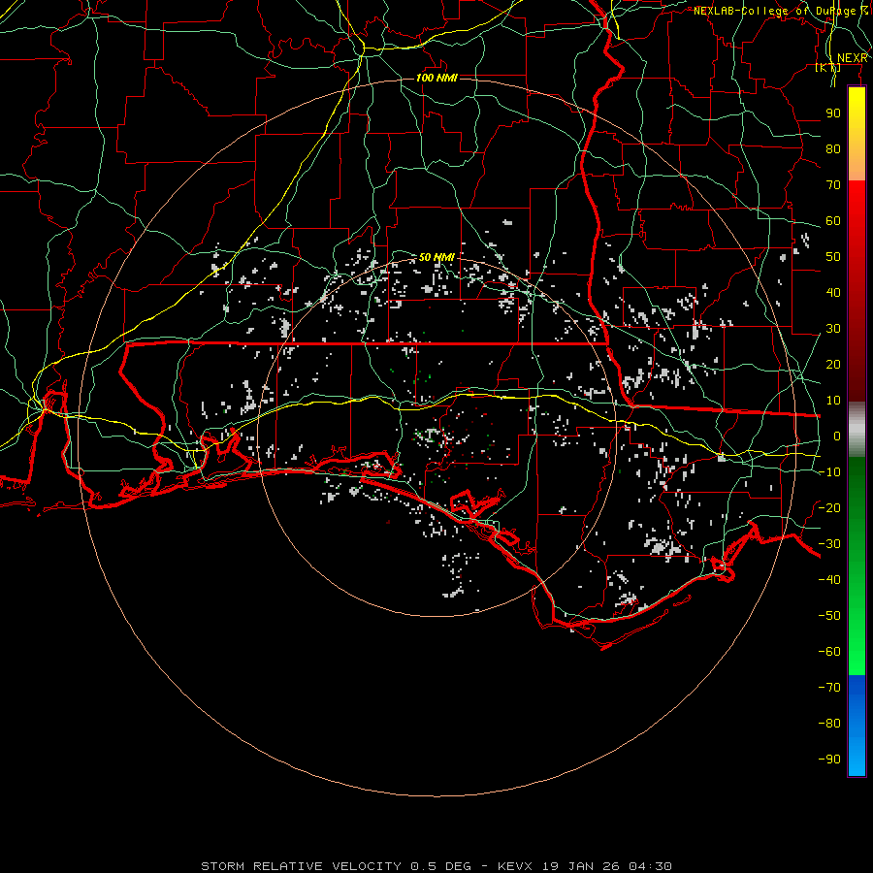Click the 30 value on the velocity scale
The width and height of the screenshot is (873, 873).
(x=833, y=329)
